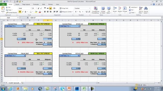Open Cell Styles gallery
The image size is (163, 91).
point(109,10)
